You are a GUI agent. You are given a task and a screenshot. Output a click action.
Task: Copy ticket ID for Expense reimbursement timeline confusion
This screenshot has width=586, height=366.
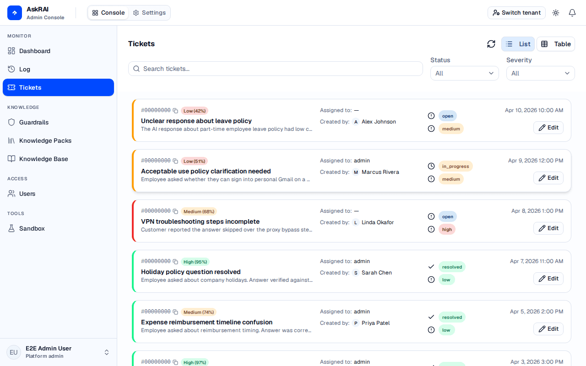175,312
